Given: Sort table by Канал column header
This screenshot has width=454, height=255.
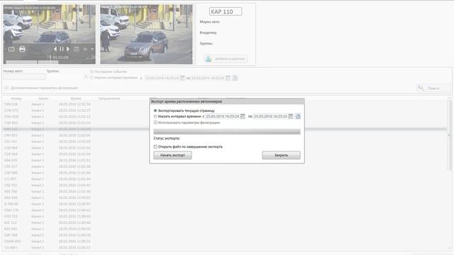Looking at the screenshot, I should pyautogui.click(x=43, y=98).
